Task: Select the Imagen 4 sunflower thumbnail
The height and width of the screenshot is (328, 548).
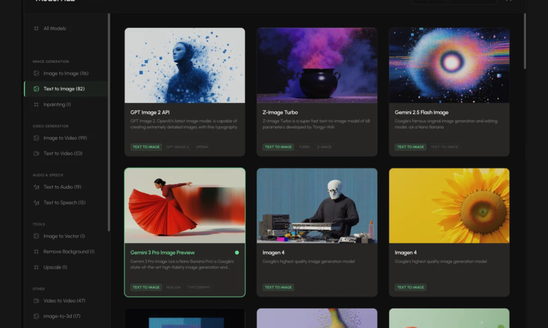Action: (x=449, y=206)
